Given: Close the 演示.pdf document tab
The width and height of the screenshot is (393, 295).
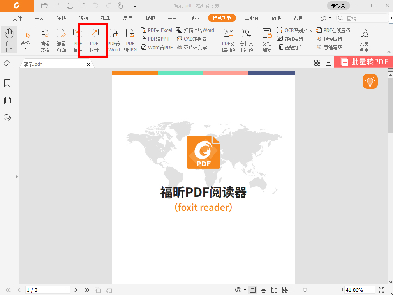Looking at the screenshot, I should 88,64.
